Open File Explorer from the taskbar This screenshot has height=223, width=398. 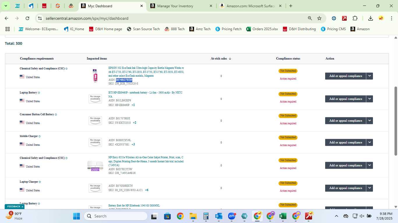(193, 216)
